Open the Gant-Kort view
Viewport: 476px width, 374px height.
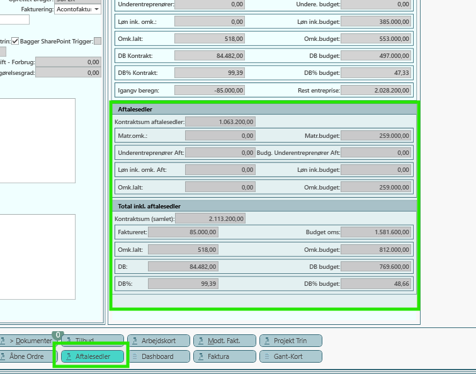point(291,356)
